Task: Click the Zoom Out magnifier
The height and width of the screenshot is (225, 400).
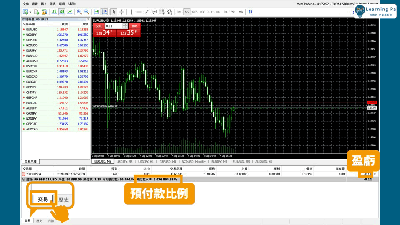Action: pyautogui.click(x=87, y=12)
